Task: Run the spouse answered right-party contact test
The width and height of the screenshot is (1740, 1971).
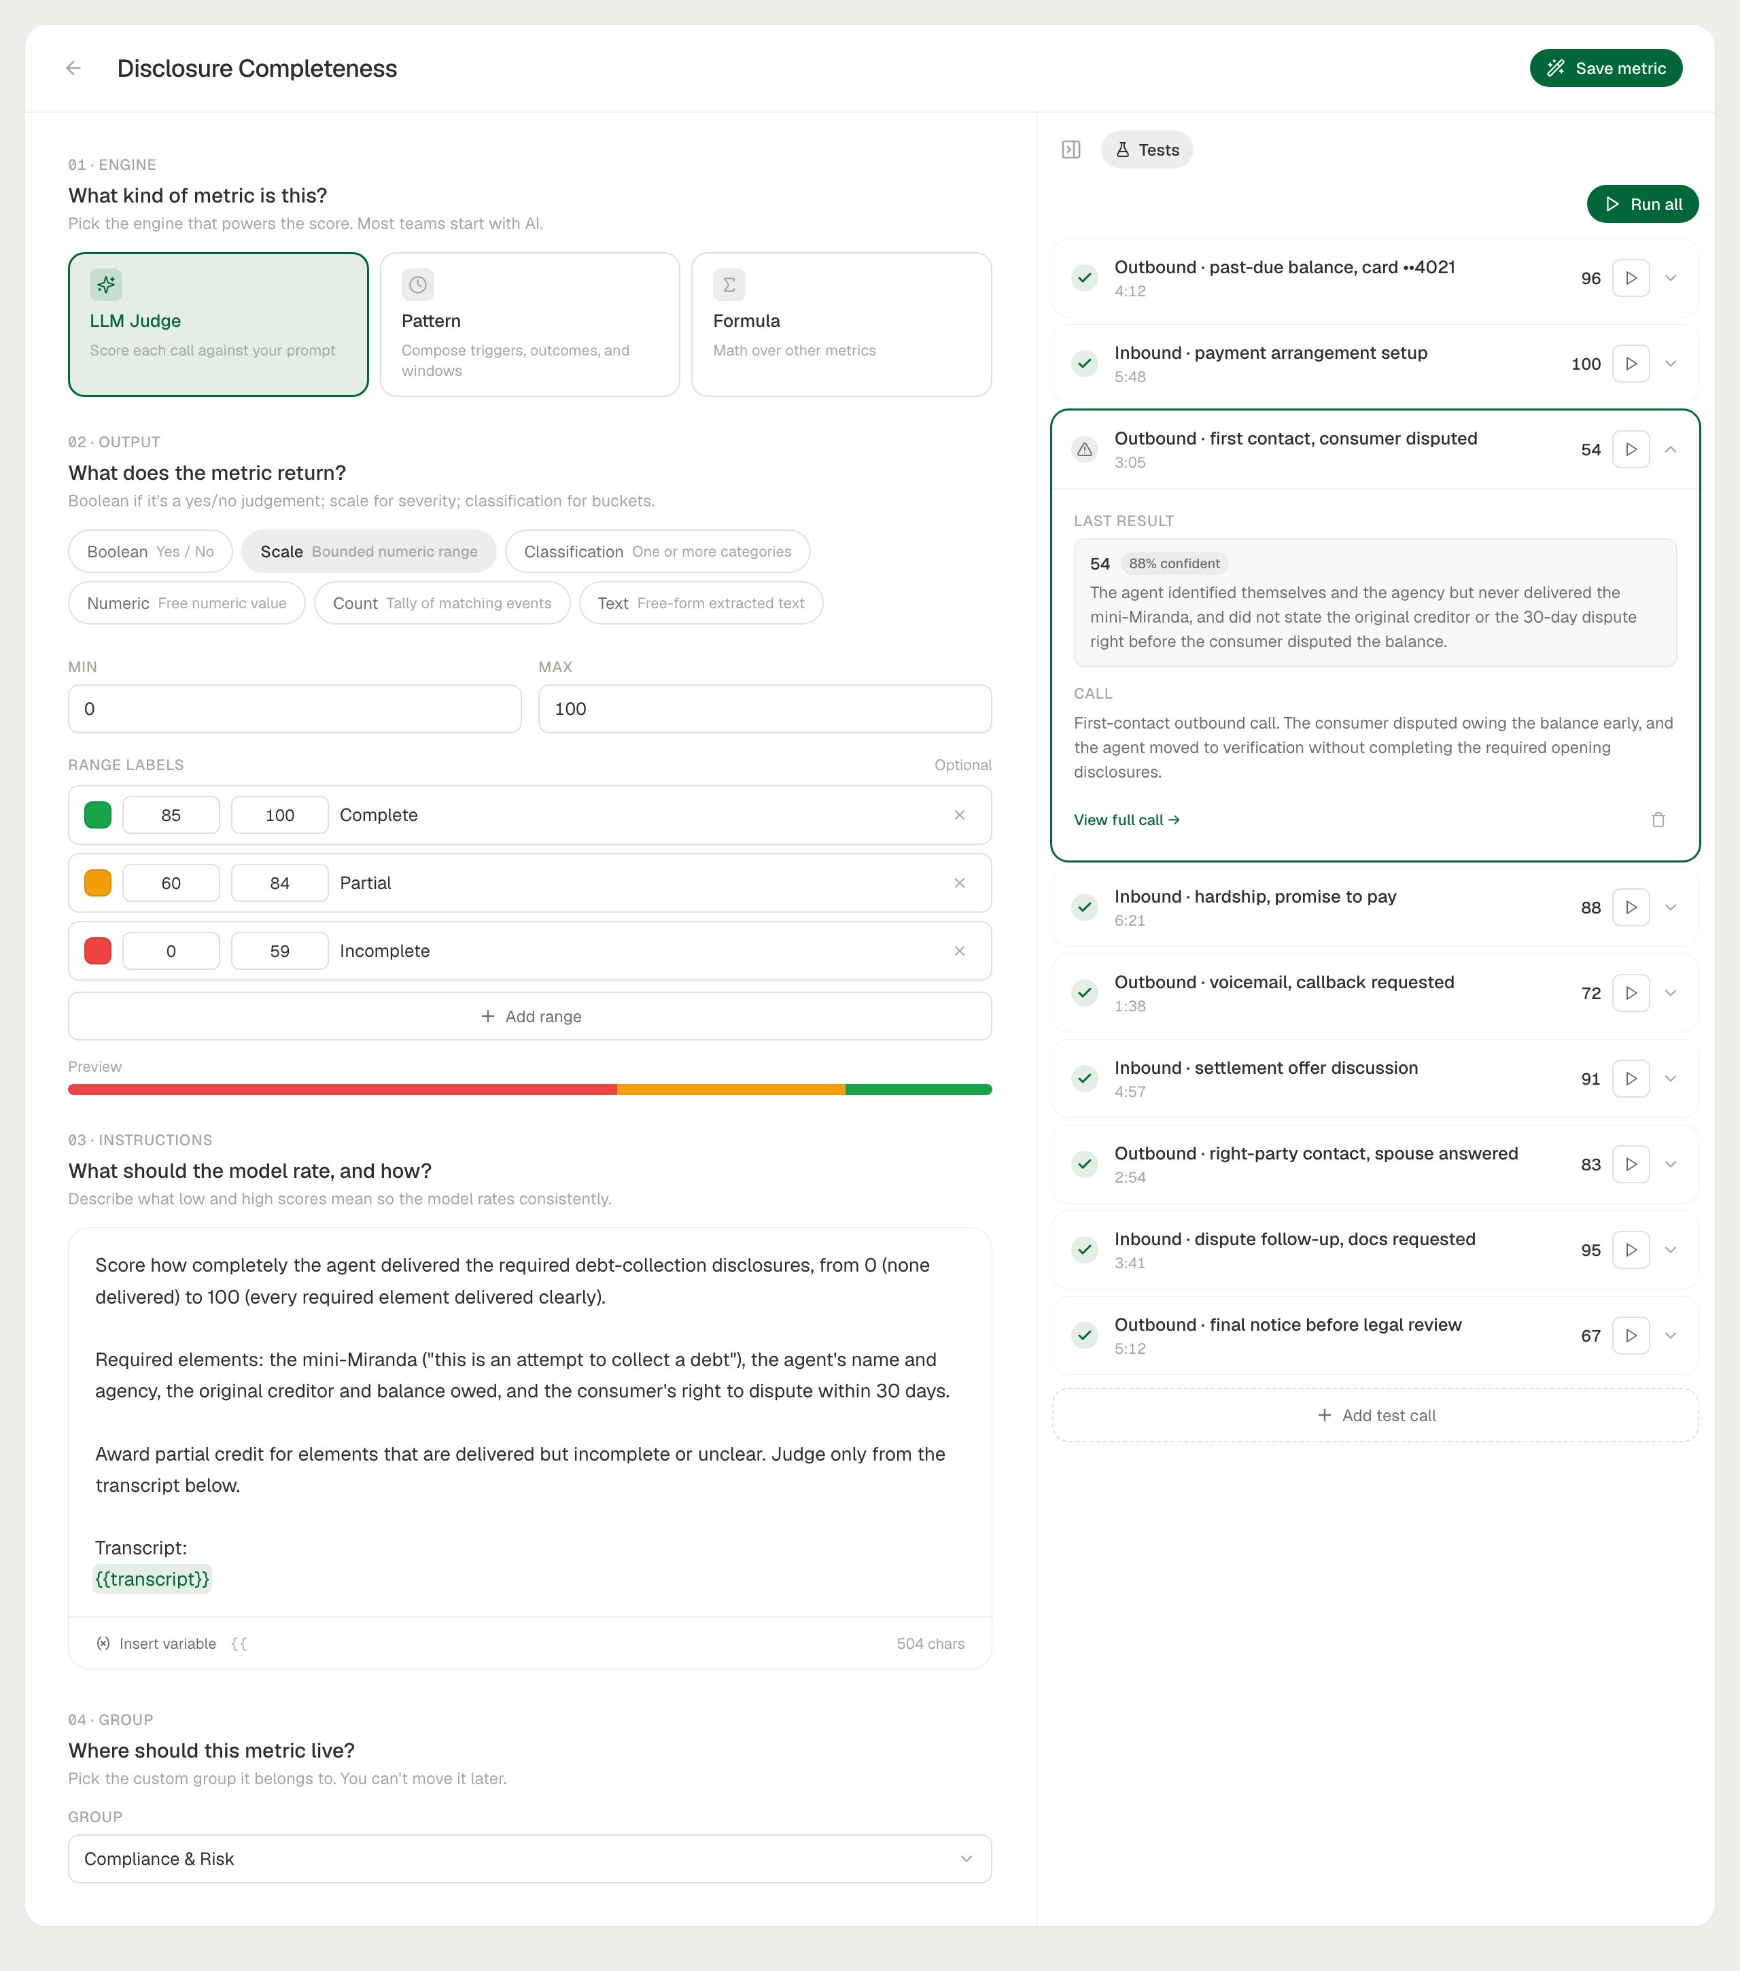Action: (x=1631, y=1164)
